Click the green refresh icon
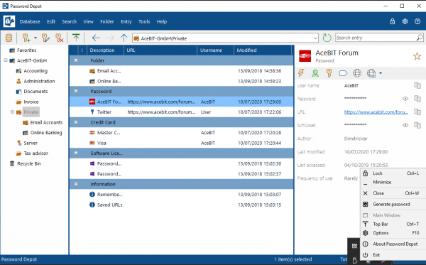Screen dimensions: 426x265 click(x=327, y=38)
